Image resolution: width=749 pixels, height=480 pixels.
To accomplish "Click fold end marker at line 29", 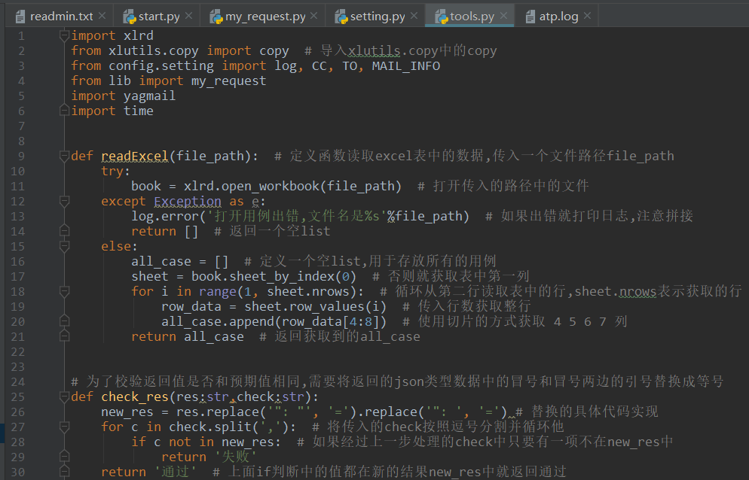I will pos(65,457).
